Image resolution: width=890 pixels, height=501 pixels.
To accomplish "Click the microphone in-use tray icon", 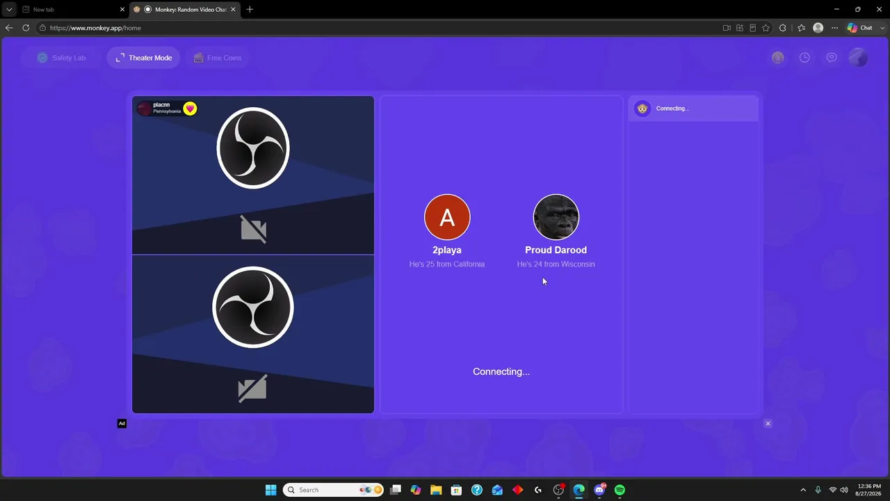I will click(818, 490).
